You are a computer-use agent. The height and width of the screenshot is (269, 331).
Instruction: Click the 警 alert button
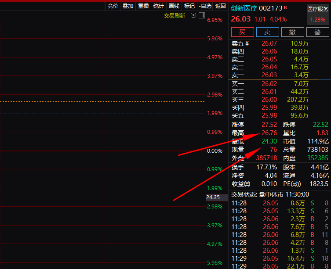pos(317,32)
